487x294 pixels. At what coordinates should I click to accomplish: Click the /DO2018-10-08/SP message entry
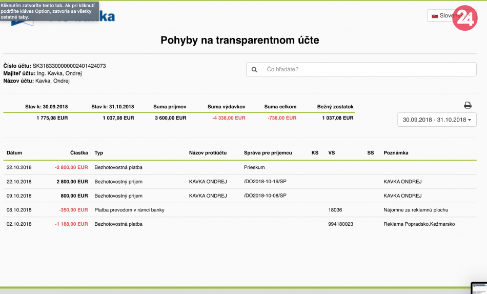click(x=265, y=195)
